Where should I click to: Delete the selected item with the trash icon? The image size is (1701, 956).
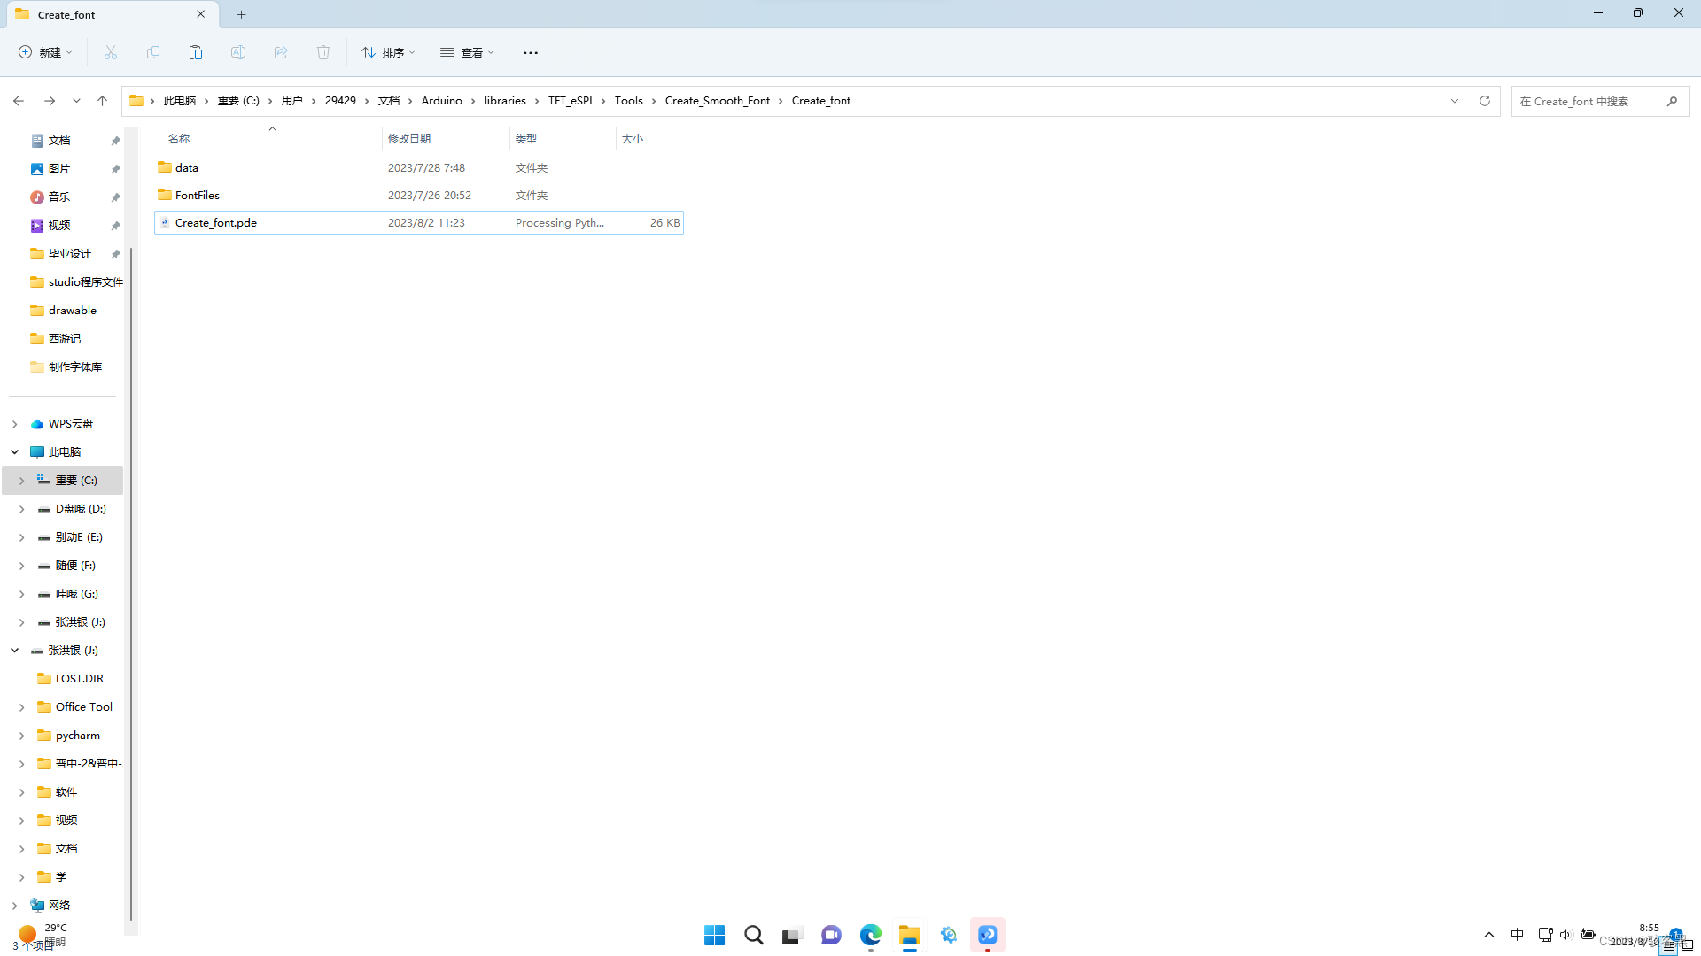coord(323,52)
